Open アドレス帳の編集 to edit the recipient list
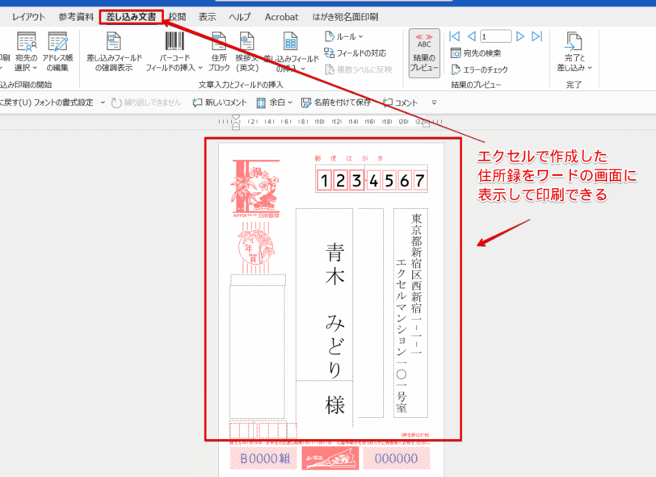The image size is (656, 477). (57, 52)
